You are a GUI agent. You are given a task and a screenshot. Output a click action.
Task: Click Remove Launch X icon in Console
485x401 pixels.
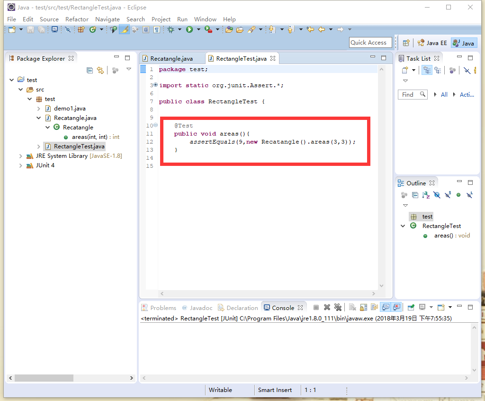pyautogui.click(x=327, y=307)
